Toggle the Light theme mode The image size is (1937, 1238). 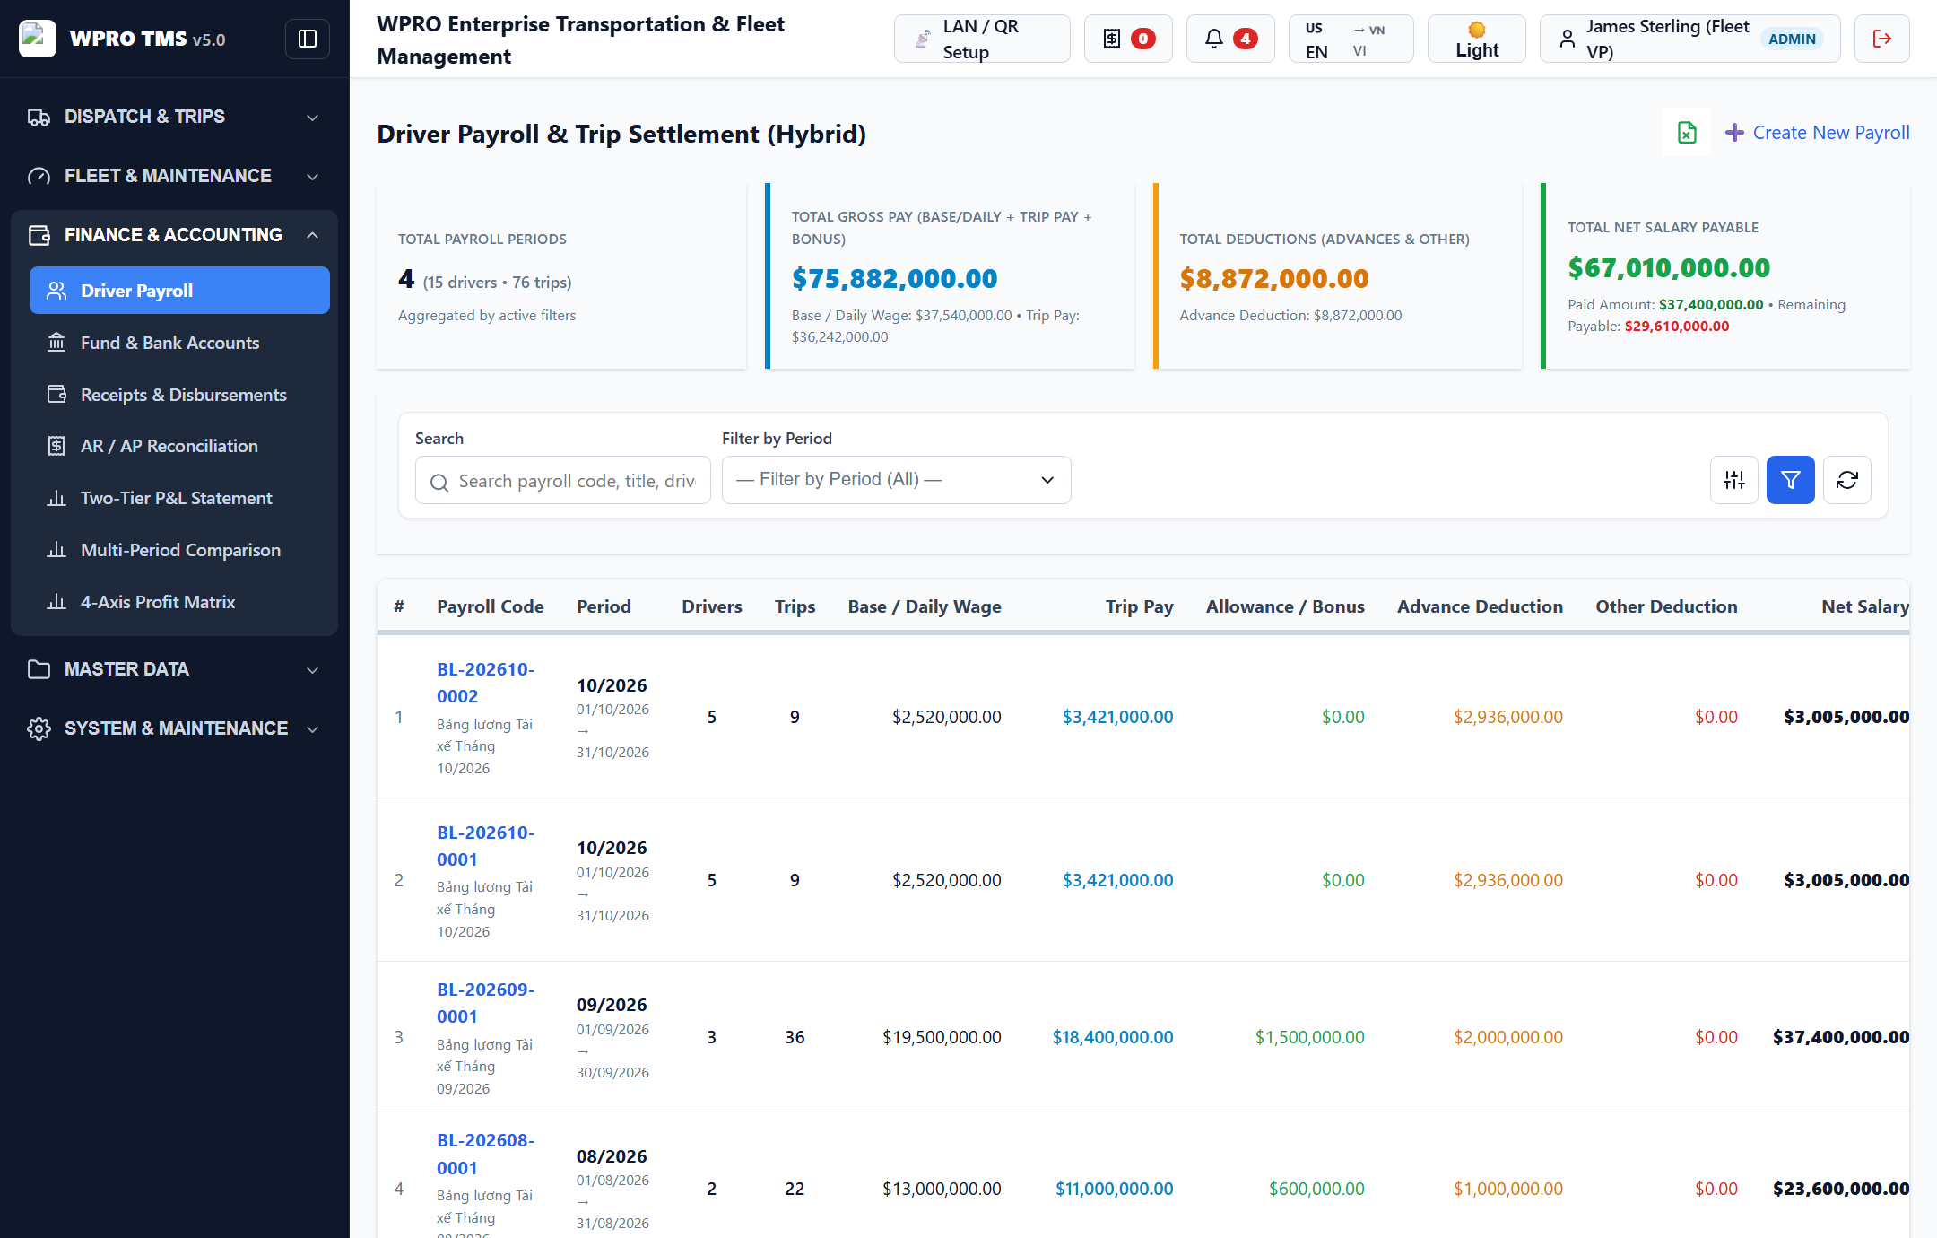1477,39
